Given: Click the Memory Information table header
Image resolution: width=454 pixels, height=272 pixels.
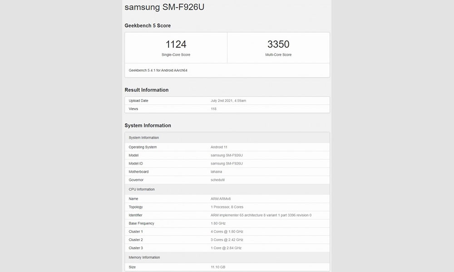Looking at the screenshot, I should pyautogui.click(x=144, y=257).
